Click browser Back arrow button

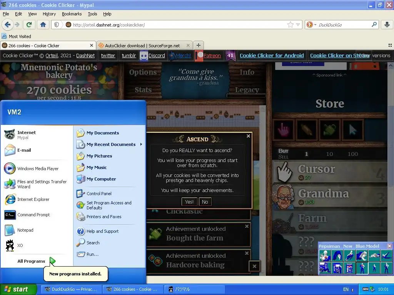[7, 25]
